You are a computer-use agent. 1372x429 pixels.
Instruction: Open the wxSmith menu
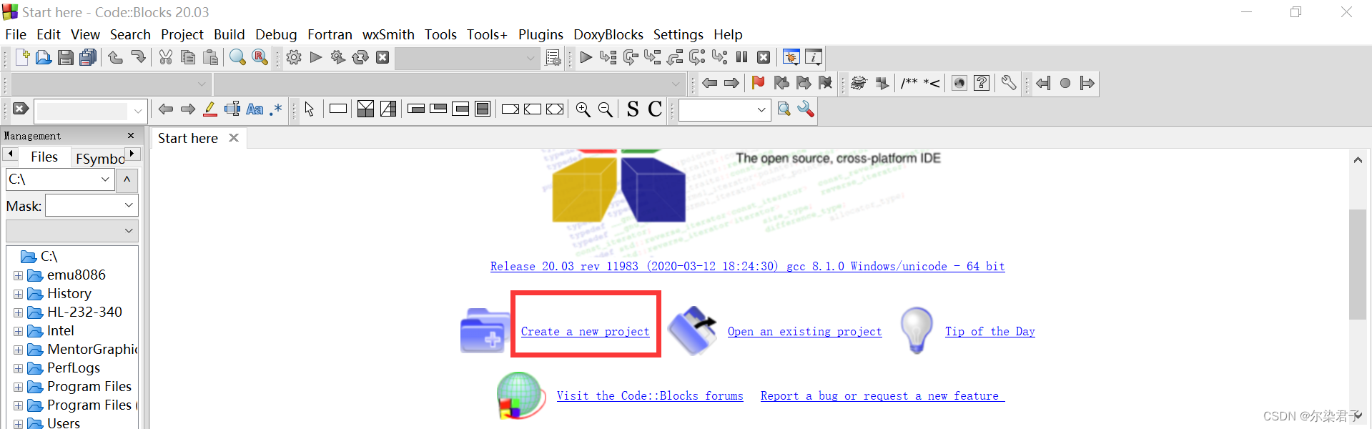[388, 34]
